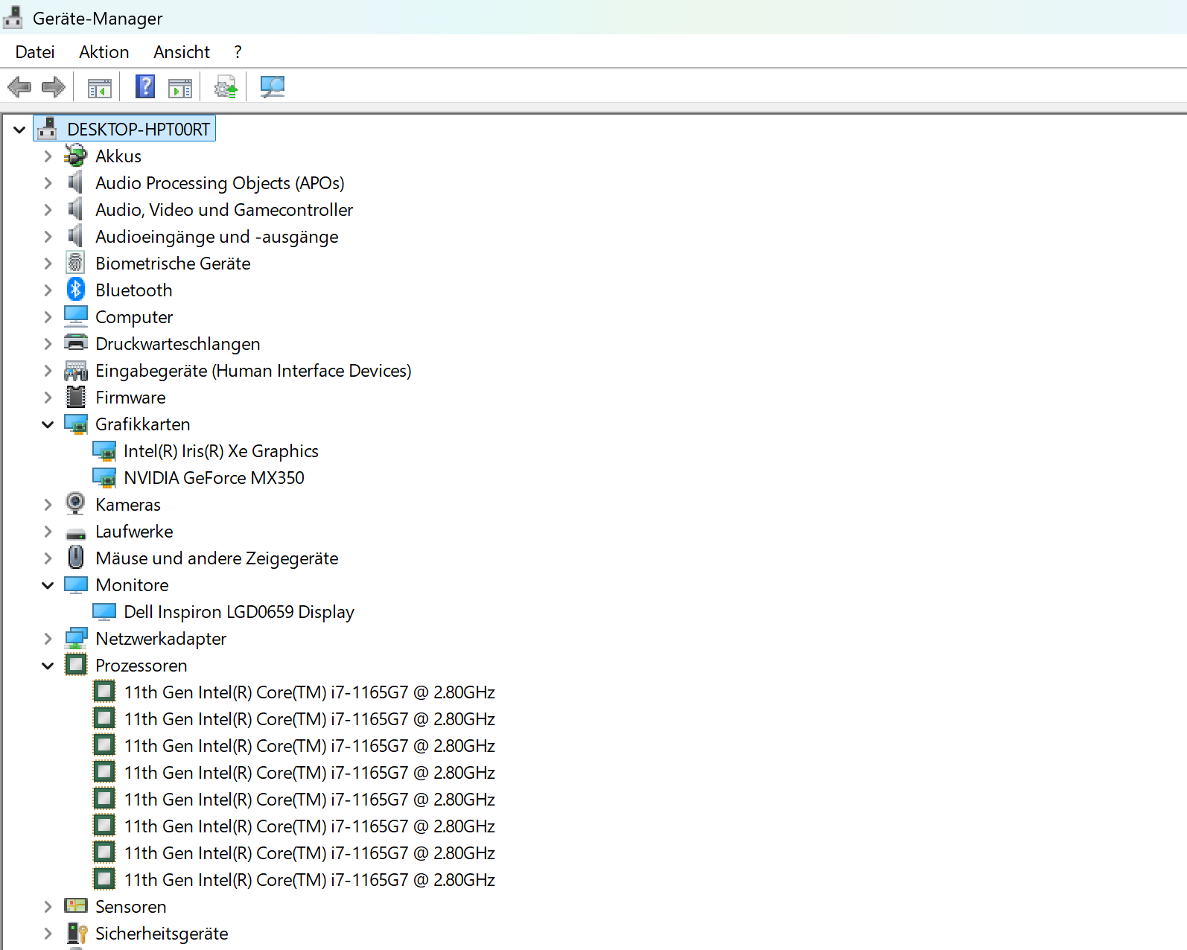Click the drive icon next to Laufwerke
Screen dimensions: 1187x950
tap(75, 532)
